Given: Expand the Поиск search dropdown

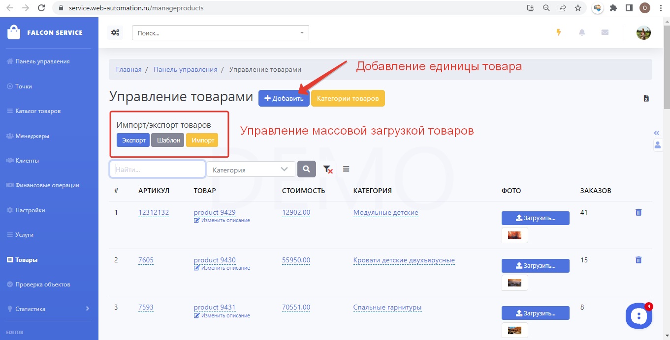Looking at the screenshot, I should coord(220,33).
